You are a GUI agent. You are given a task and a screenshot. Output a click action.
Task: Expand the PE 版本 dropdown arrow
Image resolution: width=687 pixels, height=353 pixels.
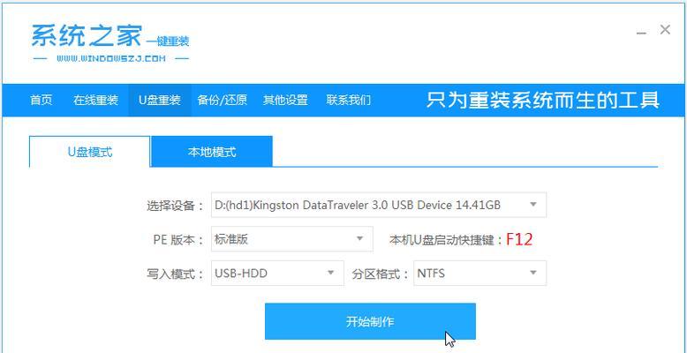(x=359, y=238)
